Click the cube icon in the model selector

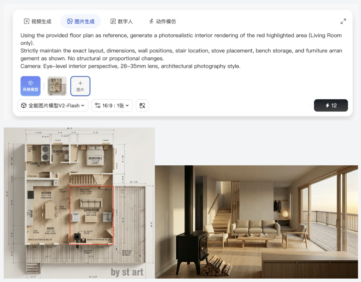tap(24, 106)
